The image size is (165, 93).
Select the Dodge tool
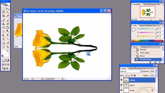(x=7, y=31)
